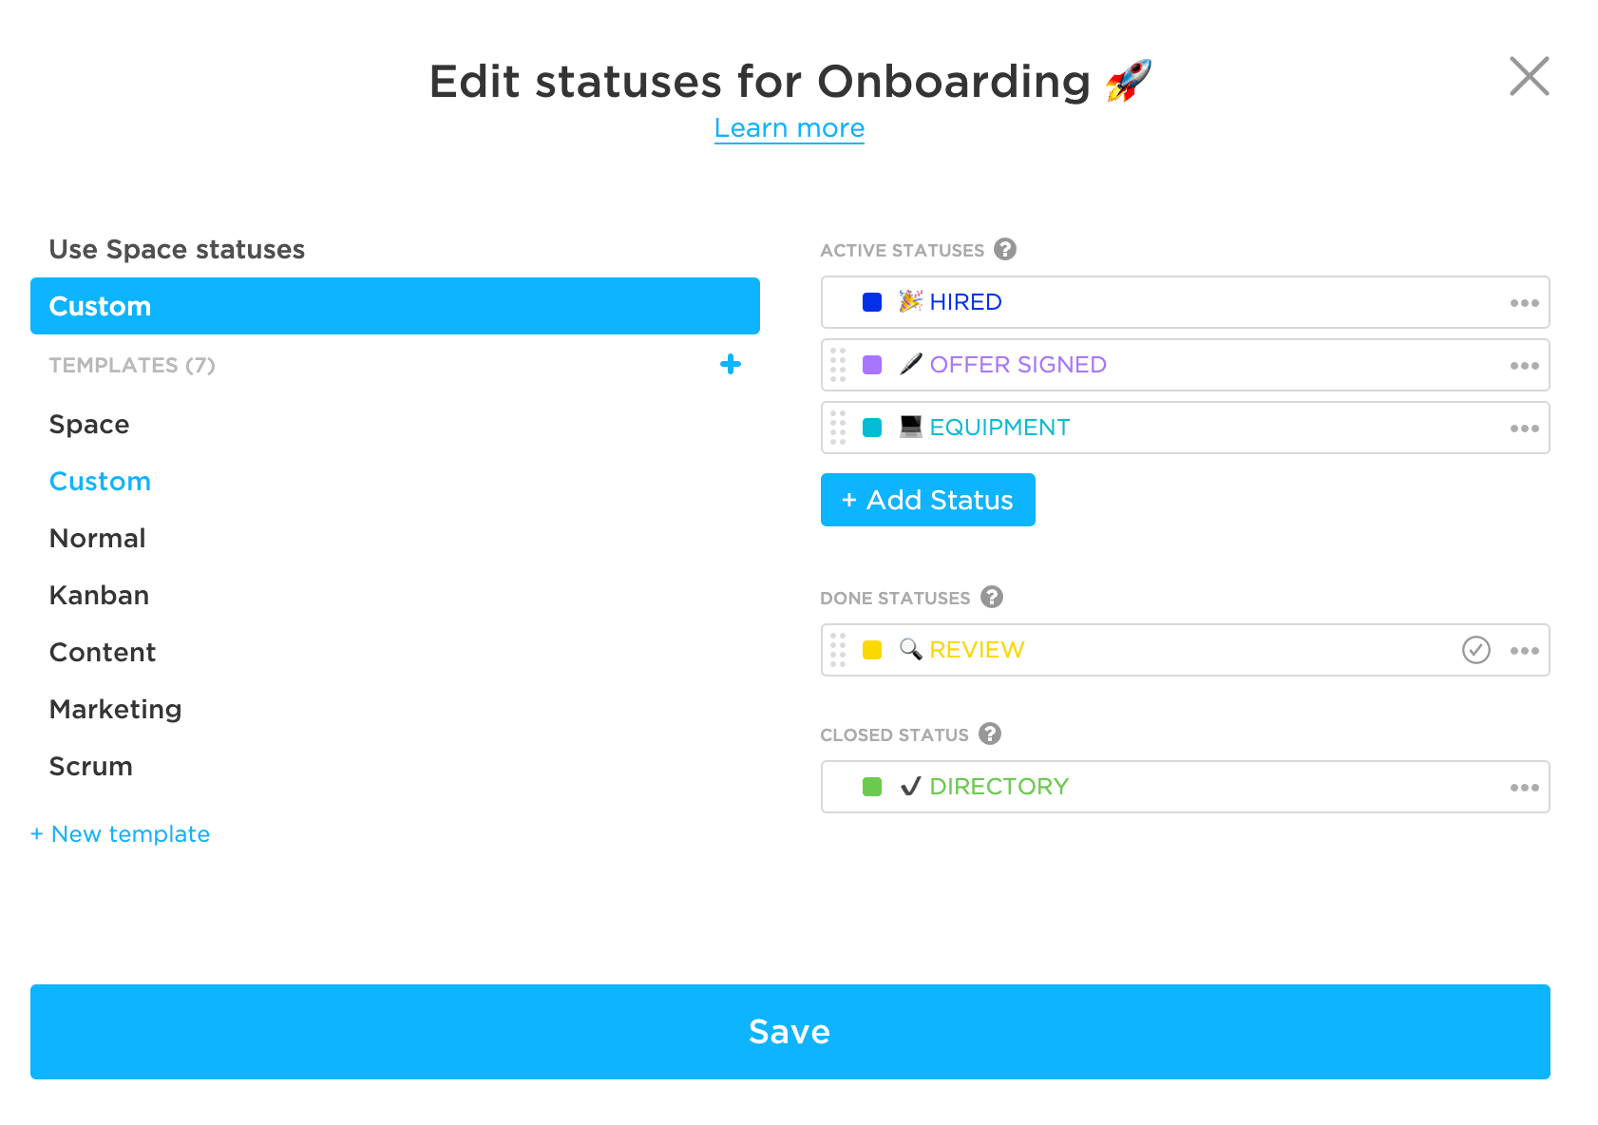Viewport: 1598px width, 1125px height.
Task: Select the Kanban template
Action: 99,596
